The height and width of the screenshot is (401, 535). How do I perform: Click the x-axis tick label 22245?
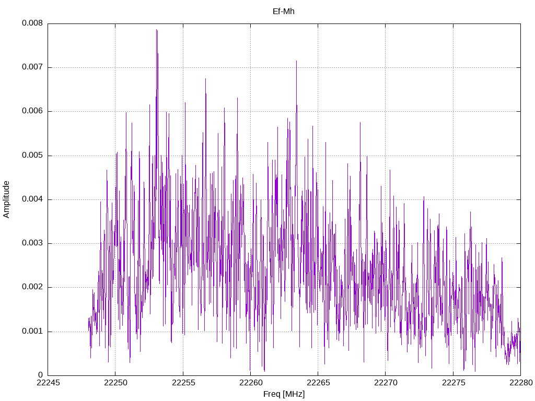pyautogui.click(x=48, y=383)
